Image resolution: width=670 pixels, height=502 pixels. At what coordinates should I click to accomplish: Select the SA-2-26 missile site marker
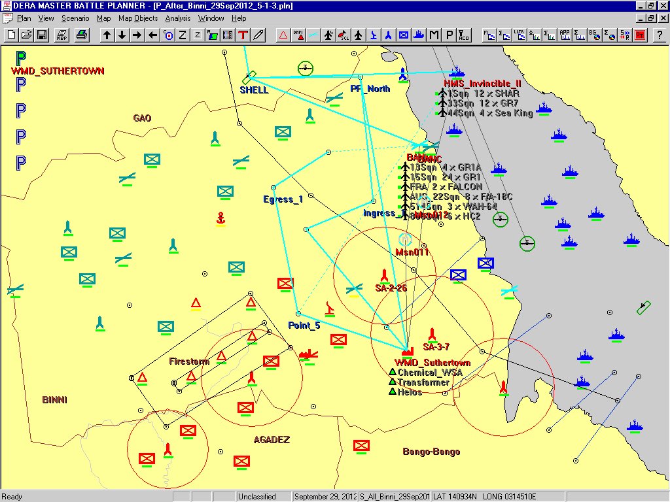tap(385, 275)
